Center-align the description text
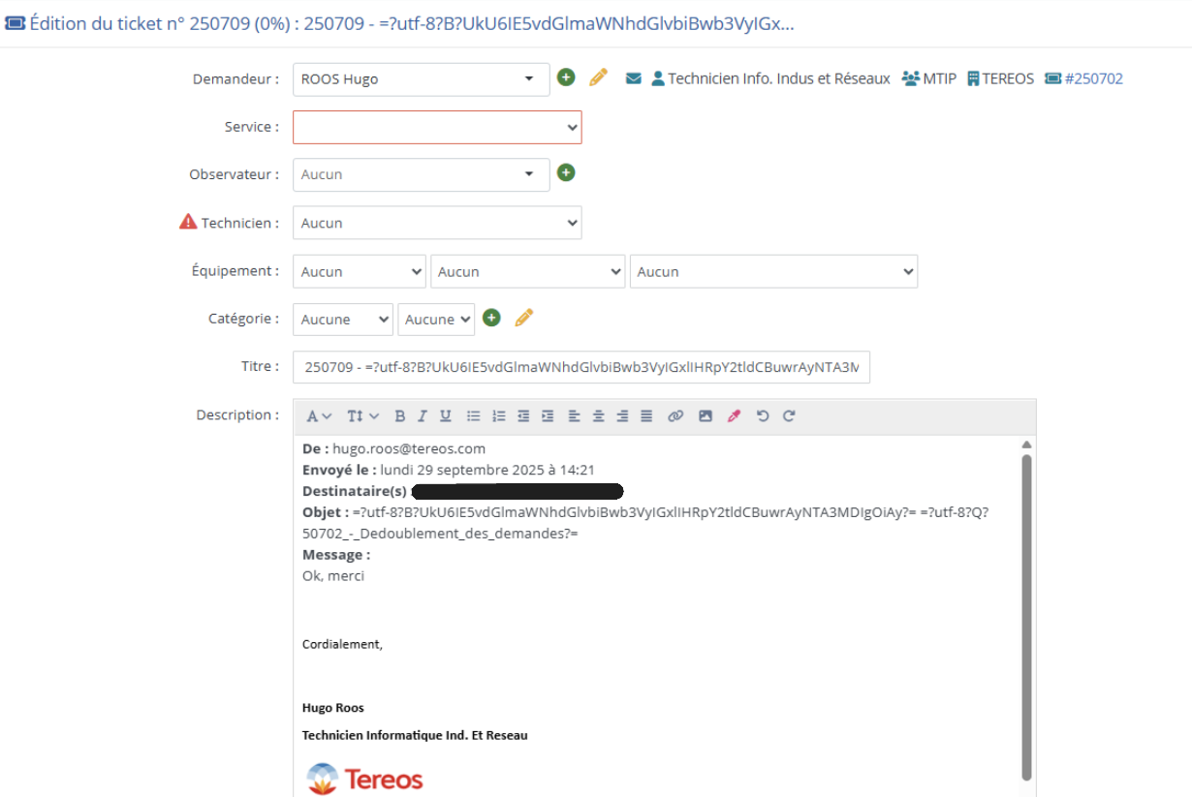Image resolution: width=1192 pixels, height=797 pixels. (x=598, y=416)
